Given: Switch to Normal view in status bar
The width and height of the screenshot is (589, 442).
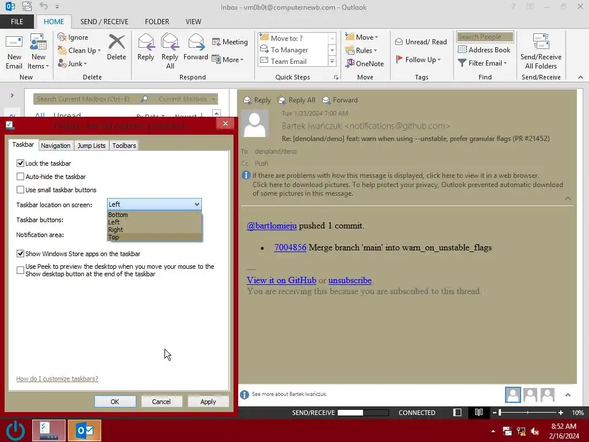Looking at the screenshot, I should [457, 412].
